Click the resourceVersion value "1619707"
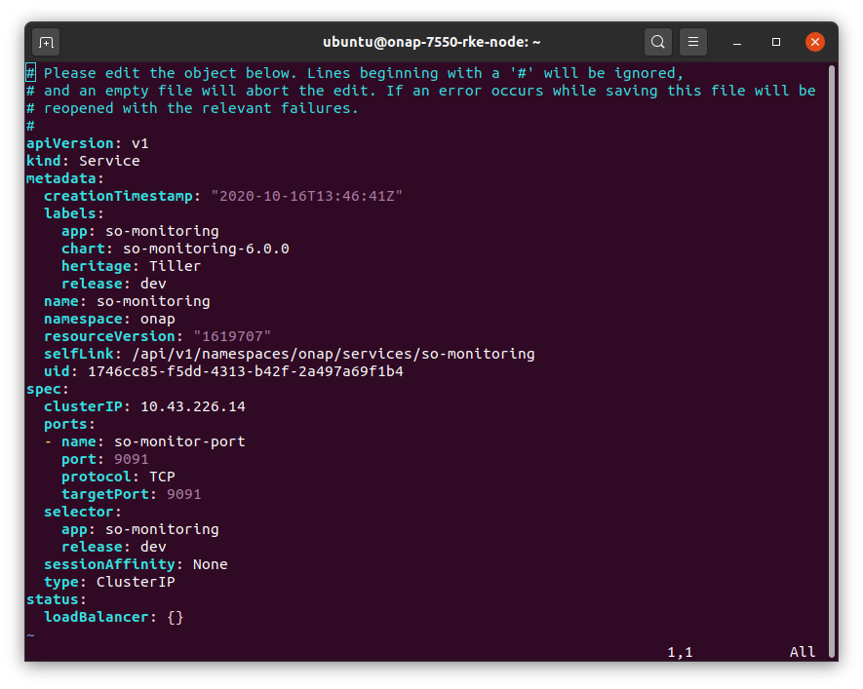The width and height of the screenshot is (863, 689). pyautogui.click(x=232, y=336)
